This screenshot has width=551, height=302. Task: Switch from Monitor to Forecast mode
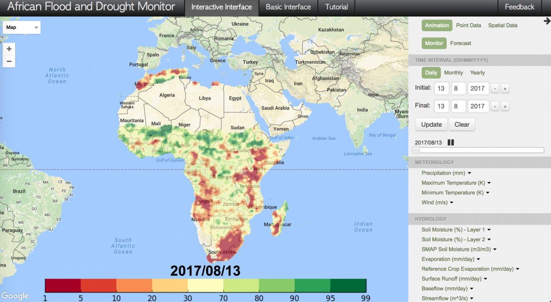coord(461,43)
